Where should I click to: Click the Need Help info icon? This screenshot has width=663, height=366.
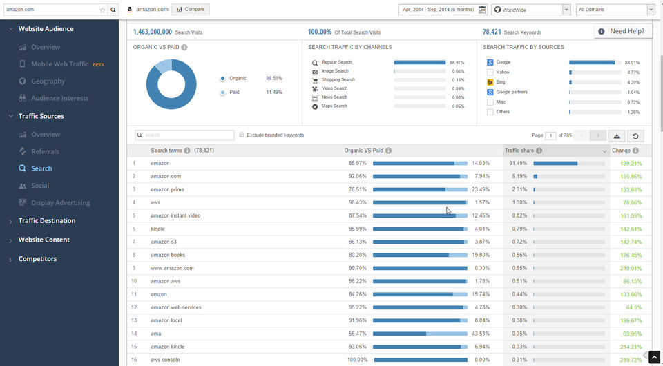point(602,31)
